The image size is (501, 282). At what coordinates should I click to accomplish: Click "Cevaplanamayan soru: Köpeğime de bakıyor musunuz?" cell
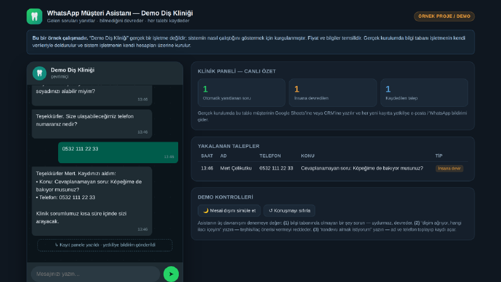click(x=362, y=168)
